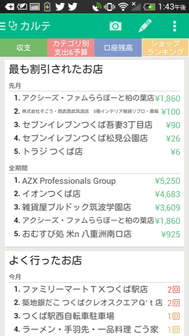The image size is (189, 336).
Task: Select トラジ つくば店 row
Action: point(94,152)
